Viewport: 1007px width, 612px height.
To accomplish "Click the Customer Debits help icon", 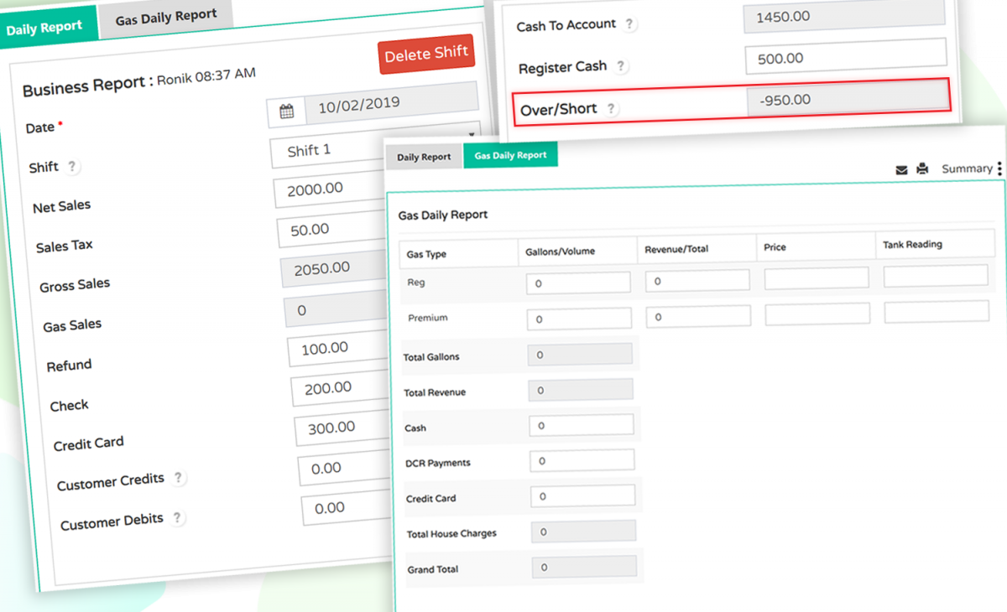I will 178,518.
